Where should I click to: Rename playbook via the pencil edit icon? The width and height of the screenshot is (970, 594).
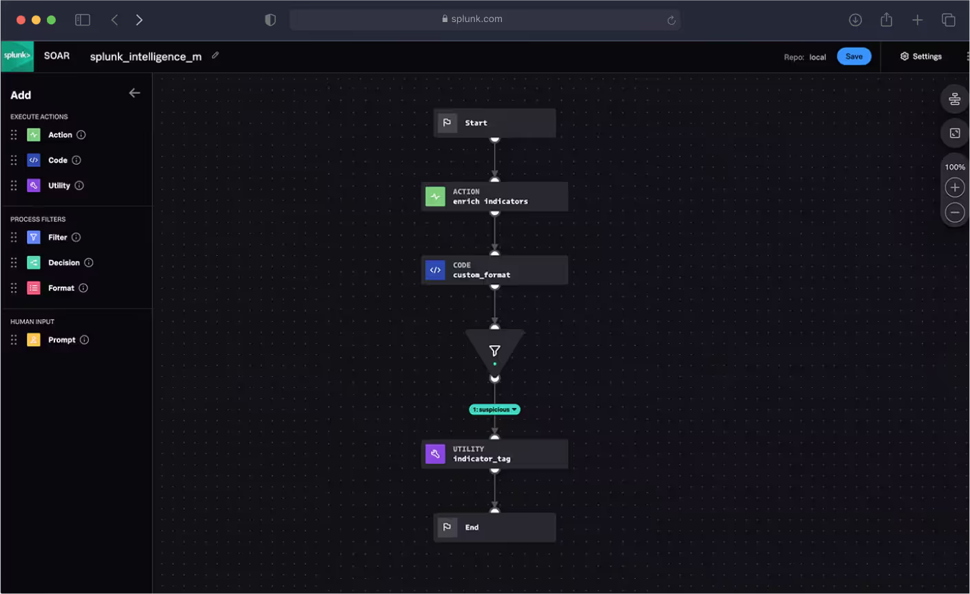click(x=214, y=57)
